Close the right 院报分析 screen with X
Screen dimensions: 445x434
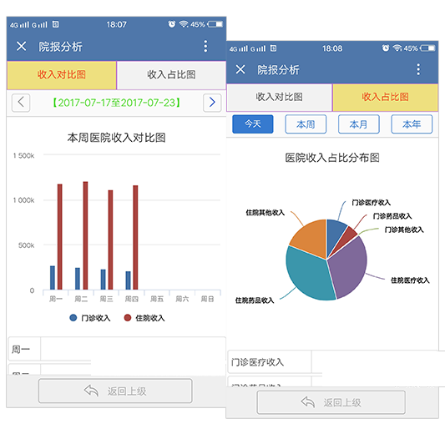(x=240, y=69)
